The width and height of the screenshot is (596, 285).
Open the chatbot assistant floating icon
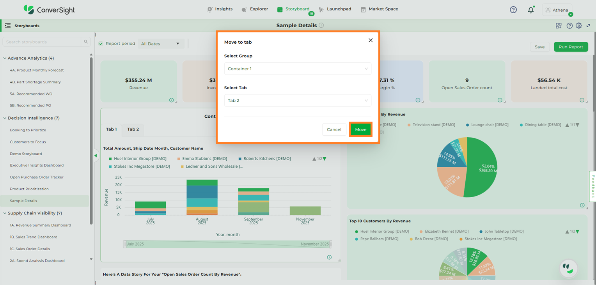coord(568,268)
